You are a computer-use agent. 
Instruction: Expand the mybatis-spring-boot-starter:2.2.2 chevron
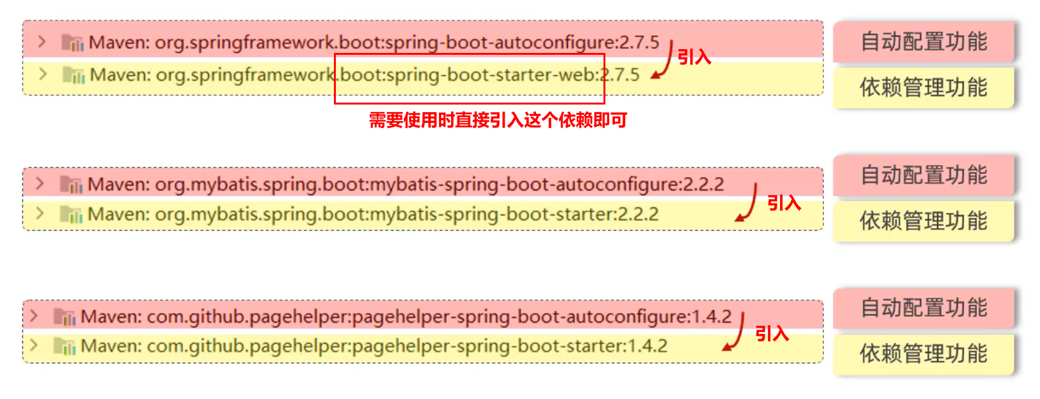40,214
